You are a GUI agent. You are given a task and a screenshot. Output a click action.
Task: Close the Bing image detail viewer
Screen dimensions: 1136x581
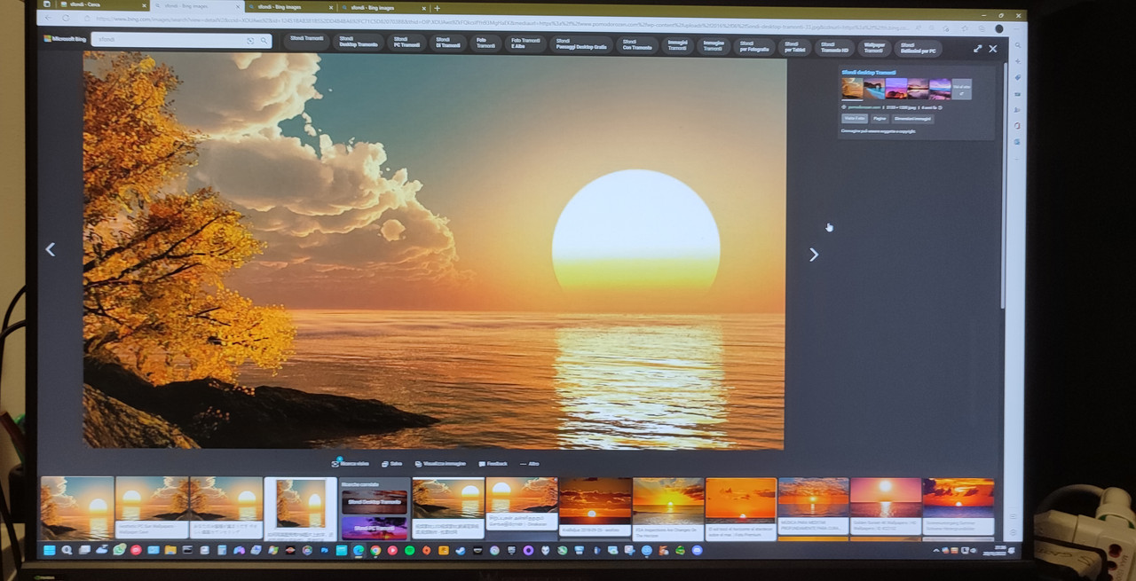(x=993, y=49)
